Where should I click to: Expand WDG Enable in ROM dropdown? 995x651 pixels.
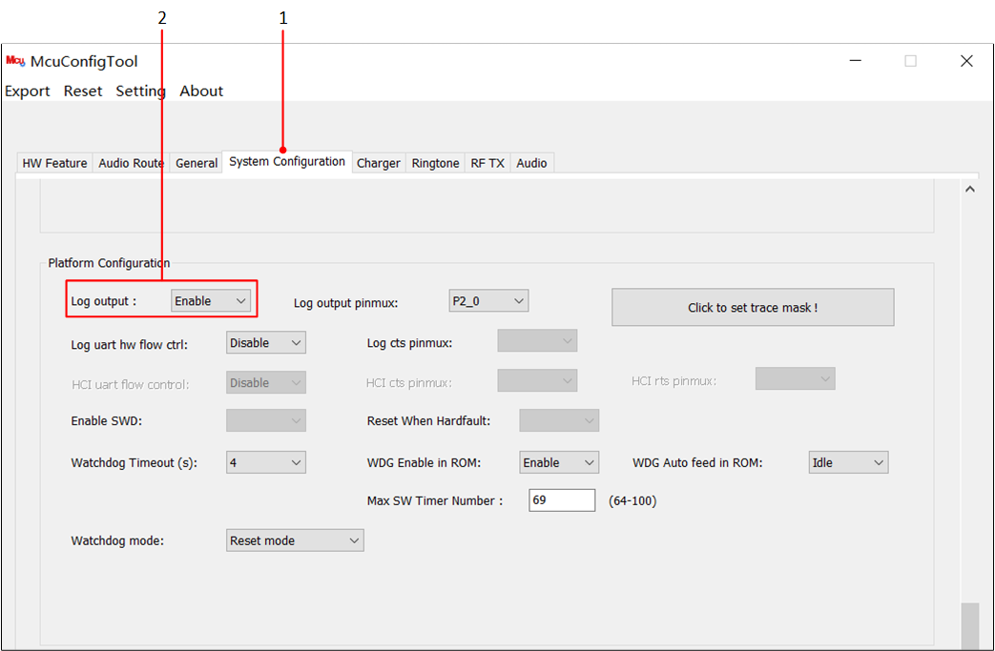pyautogui.click(x=559, y=463)
